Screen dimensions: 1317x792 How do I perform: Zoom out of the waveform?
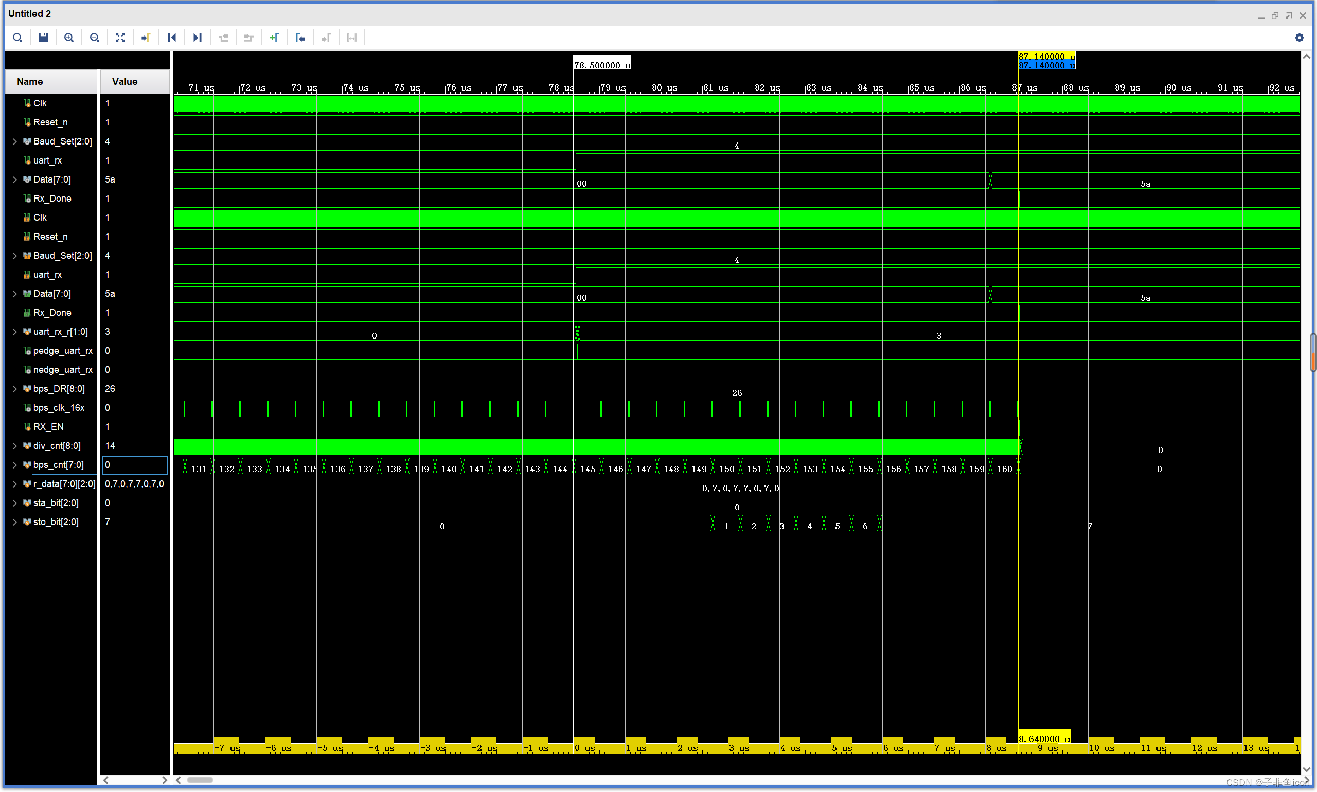95,38
